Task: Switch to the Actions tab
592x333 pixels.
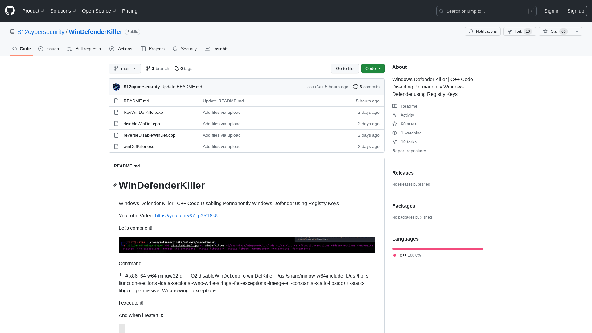Action: 121,49
